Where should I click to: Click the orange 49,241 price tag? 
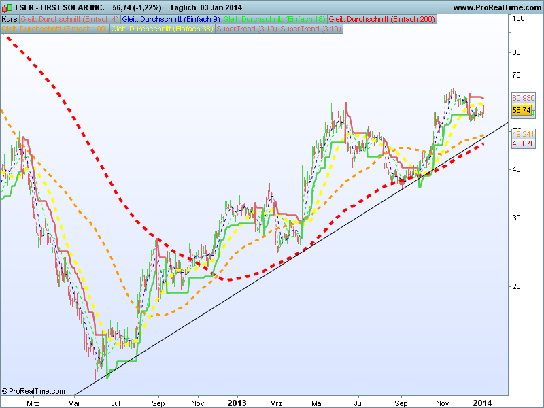pyautogui.click(x=523, y=134)
